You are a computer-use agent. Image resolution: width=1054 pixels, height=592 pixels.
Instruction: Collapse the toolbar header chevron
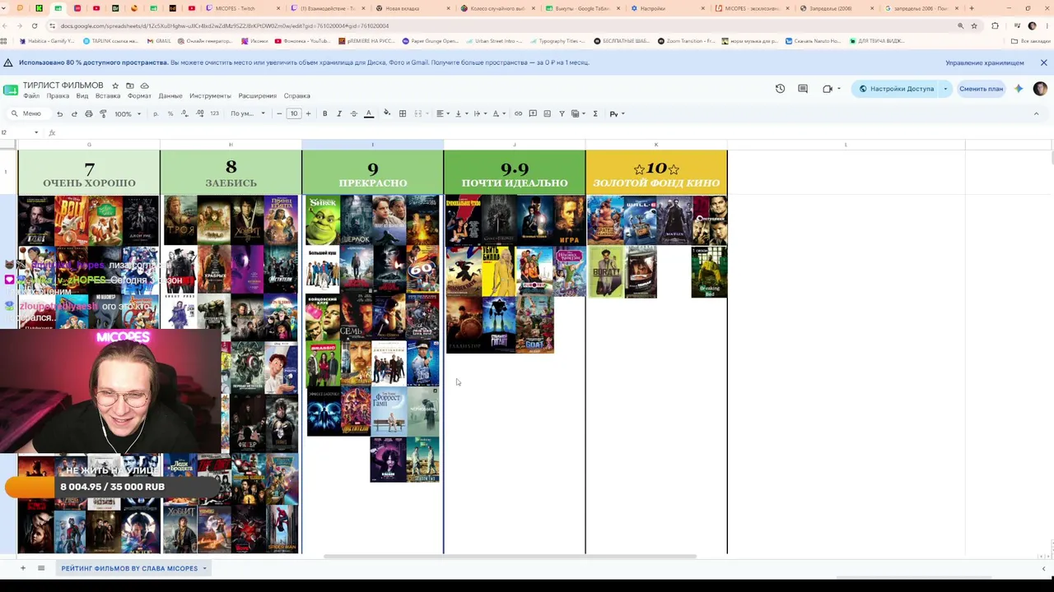coord(1036,113)
